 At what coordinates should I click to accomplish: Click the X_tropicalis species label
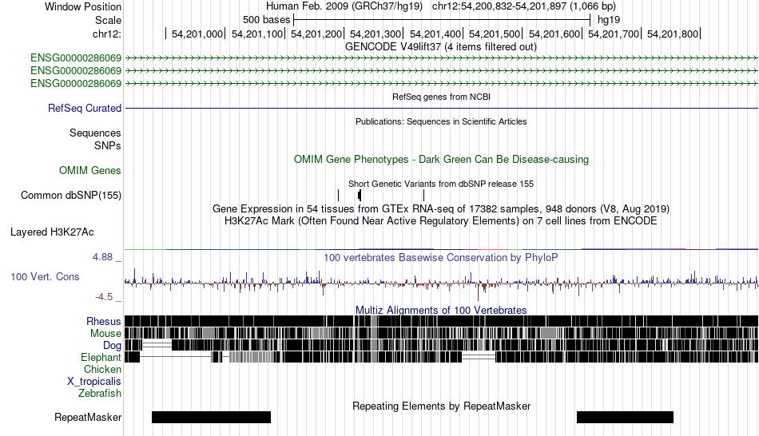[94, 381]
